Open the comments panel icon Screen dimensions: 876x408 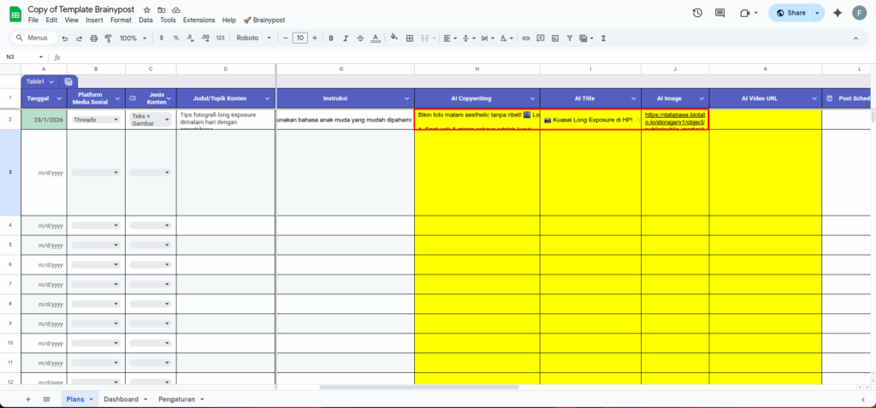(x=719, y=13)
